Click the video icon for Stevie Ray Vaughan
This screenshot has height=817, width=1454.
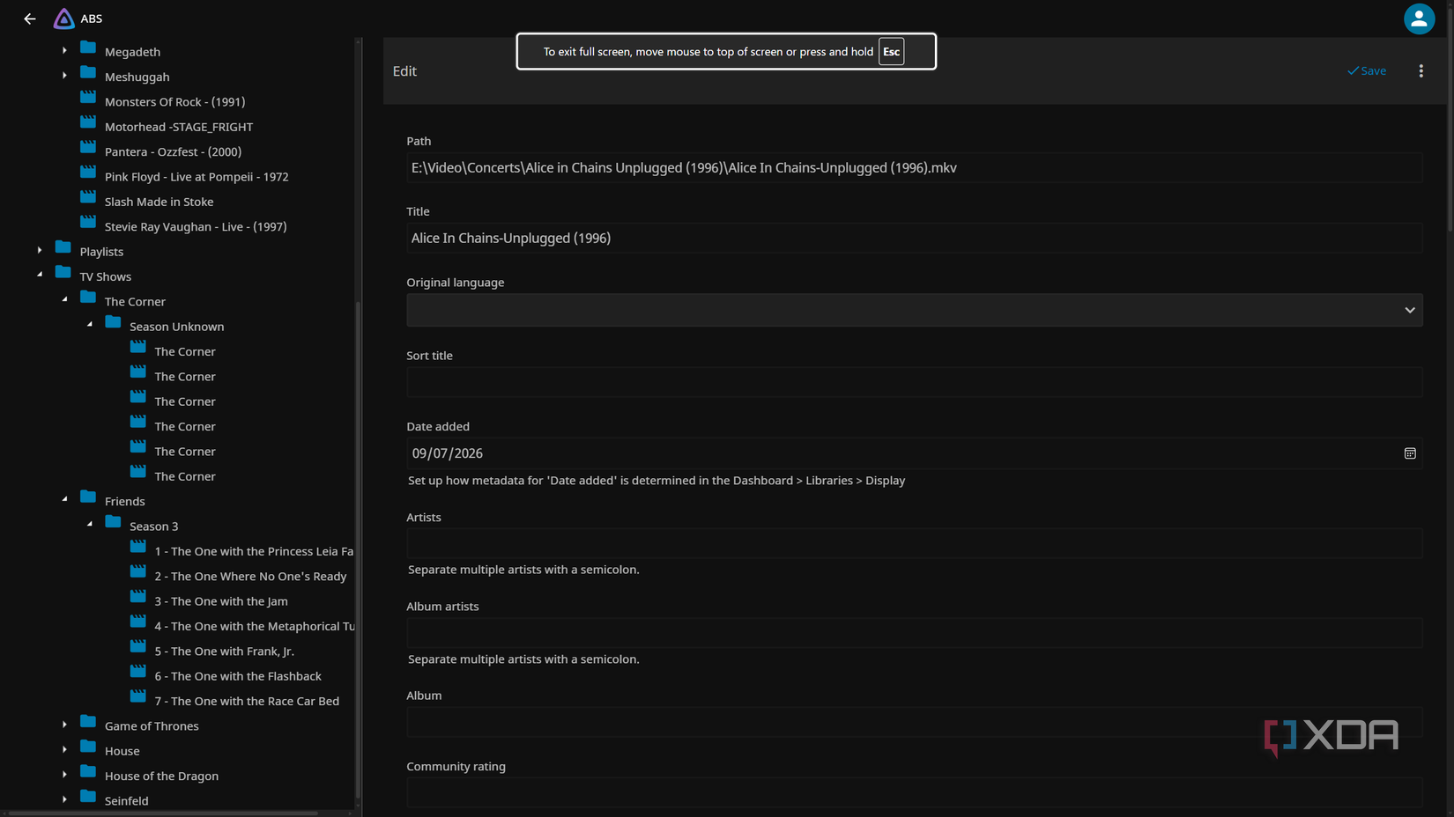pos(88,222)
